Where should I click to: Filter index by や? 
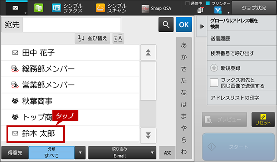(x=184, y=128)
